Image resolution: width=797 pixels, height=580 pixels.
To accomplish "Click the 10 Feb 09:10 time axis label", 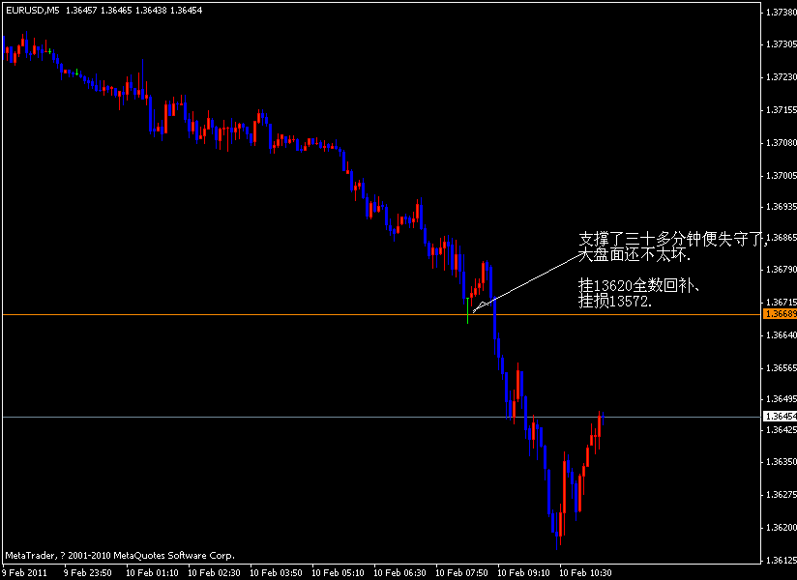I will (x=523, y=573).
